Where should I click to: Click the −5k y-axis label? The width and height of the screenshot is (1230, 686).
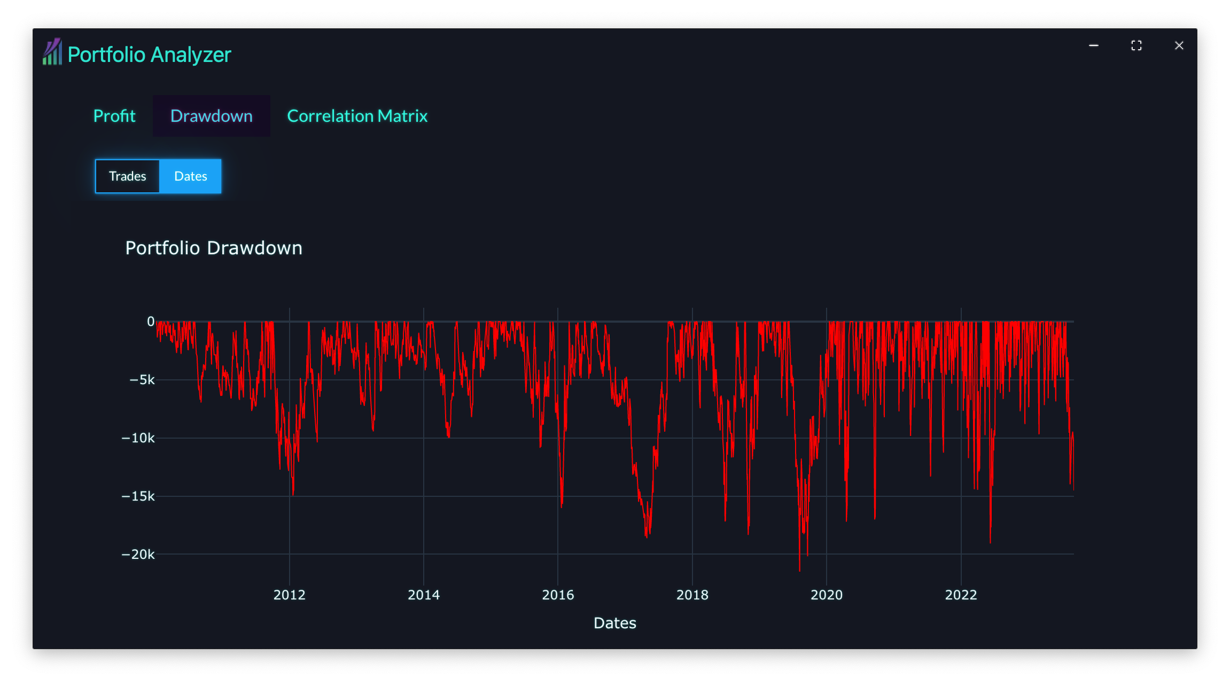tap(142, 380)
